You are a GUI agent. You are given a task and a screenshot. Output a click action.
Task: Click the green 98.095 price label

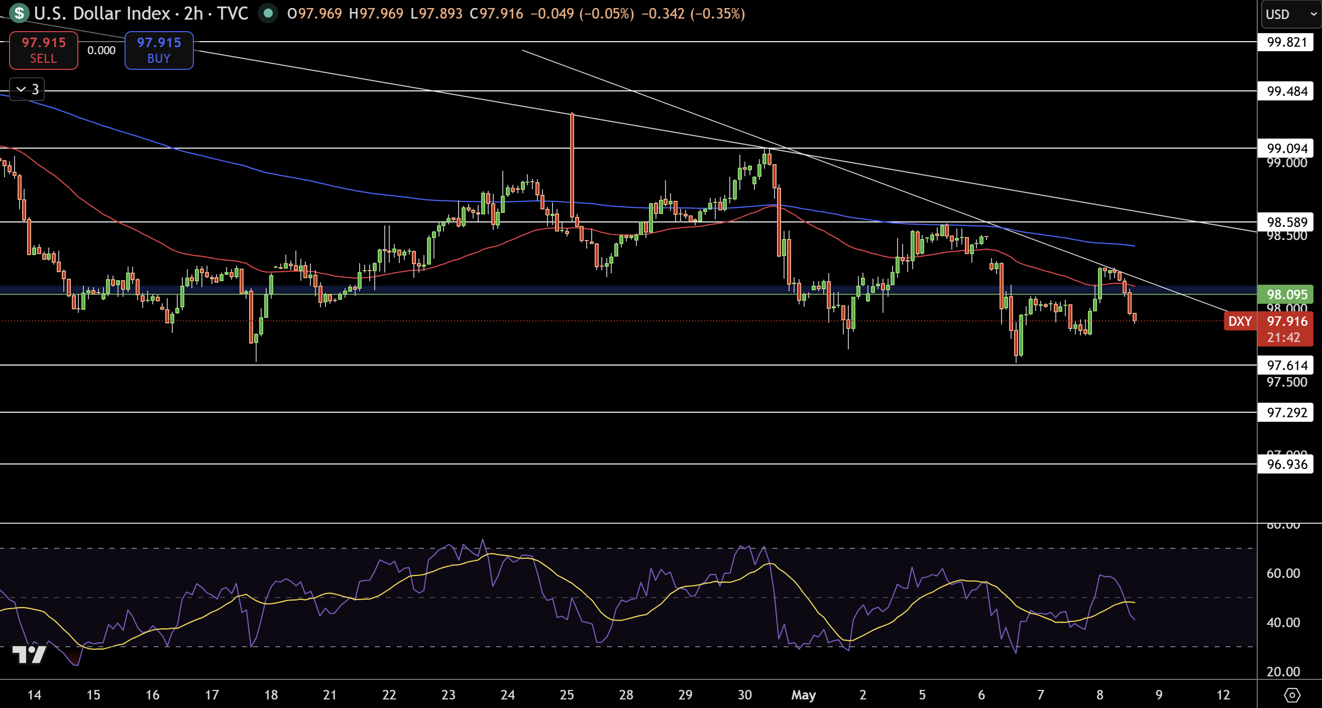(x=1286, y=294)
